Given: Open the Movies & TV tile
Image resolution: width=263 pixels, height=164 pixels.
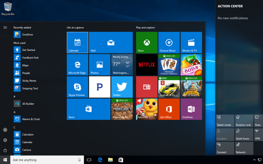Looking at the screenshot, I should [x=191, y=43].
